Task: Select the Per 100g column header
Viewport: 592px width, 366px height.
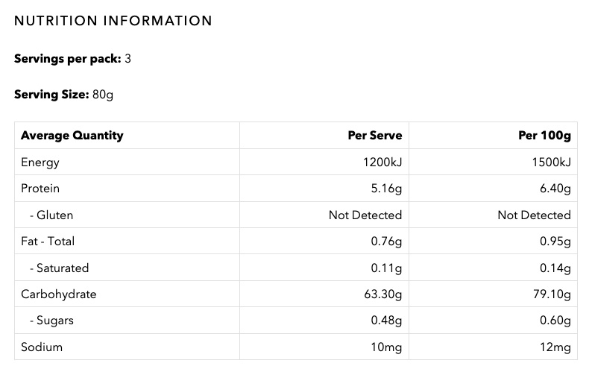Action: (x=544, y=136)
